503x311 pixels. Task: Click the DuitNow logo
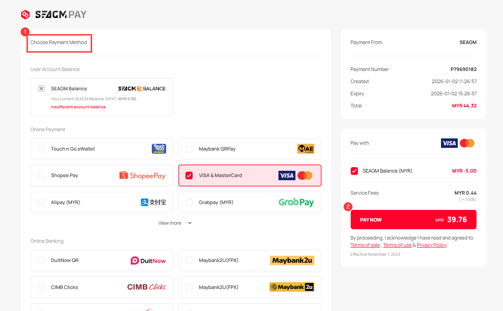(148, 260)
